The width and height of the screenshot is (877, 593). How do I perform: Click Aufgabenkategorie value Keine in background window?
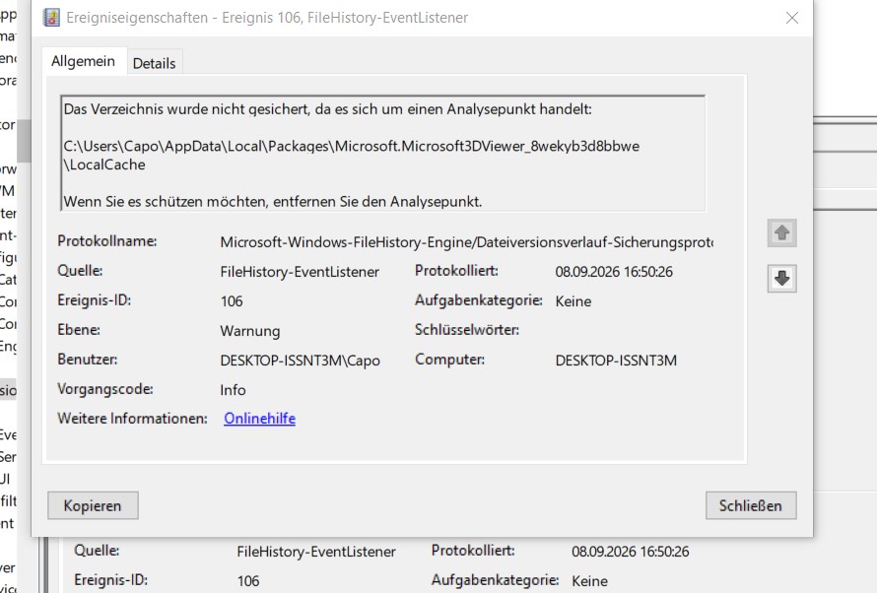pos(589,581)
